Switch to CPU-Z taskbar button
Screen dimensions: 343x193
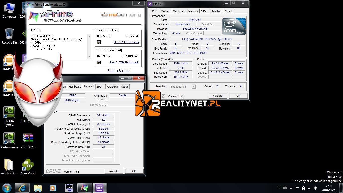coord(100,188)
